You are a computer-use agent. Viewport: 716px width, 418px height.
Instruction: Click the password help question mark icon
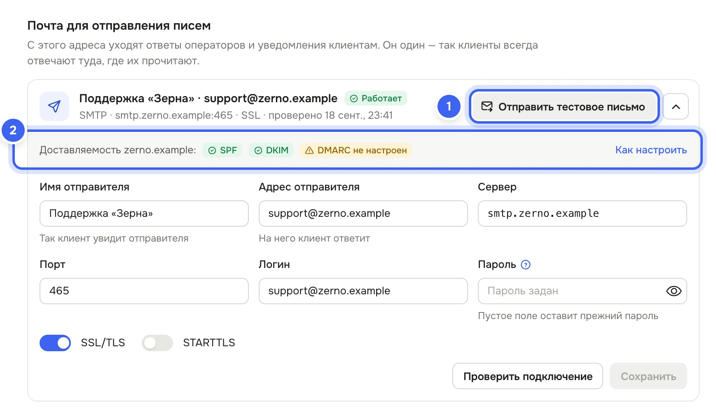pos(526,265)
